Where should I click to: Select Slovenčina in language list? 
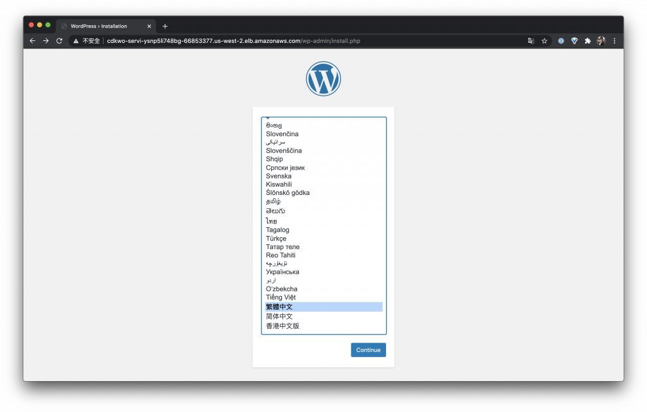[x=323, y=134]
